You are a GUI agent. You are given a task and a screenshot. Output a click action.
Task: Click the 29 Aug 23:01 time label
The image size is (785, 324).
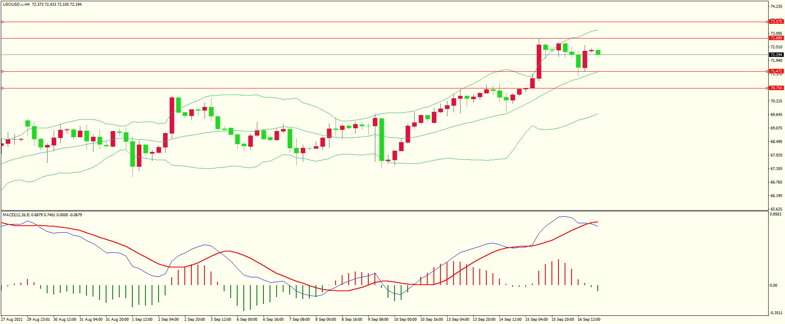[39, 319]
